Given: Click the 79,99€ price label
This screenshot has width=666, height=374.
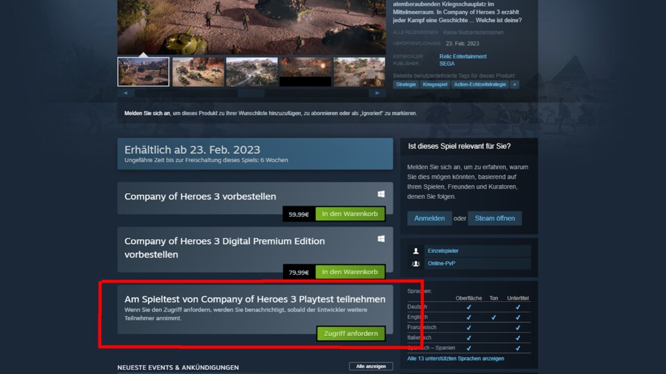Looking at the screenshot, I should pos(298,272).
